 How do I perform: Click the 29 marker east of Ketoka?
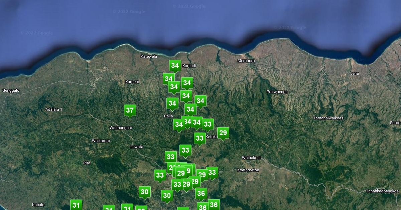coord(223,133)
